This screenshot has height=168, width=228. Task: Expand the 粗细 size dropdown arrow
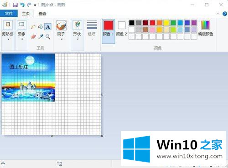92,39
